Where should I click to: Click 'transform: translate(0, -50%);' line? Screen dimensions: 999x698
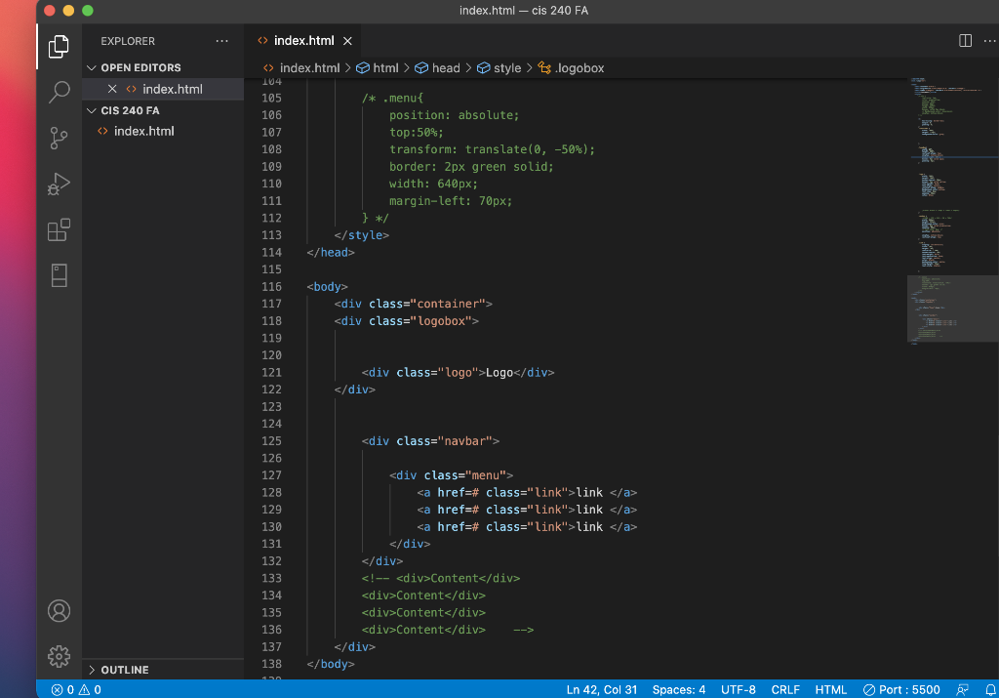(492, 149)
